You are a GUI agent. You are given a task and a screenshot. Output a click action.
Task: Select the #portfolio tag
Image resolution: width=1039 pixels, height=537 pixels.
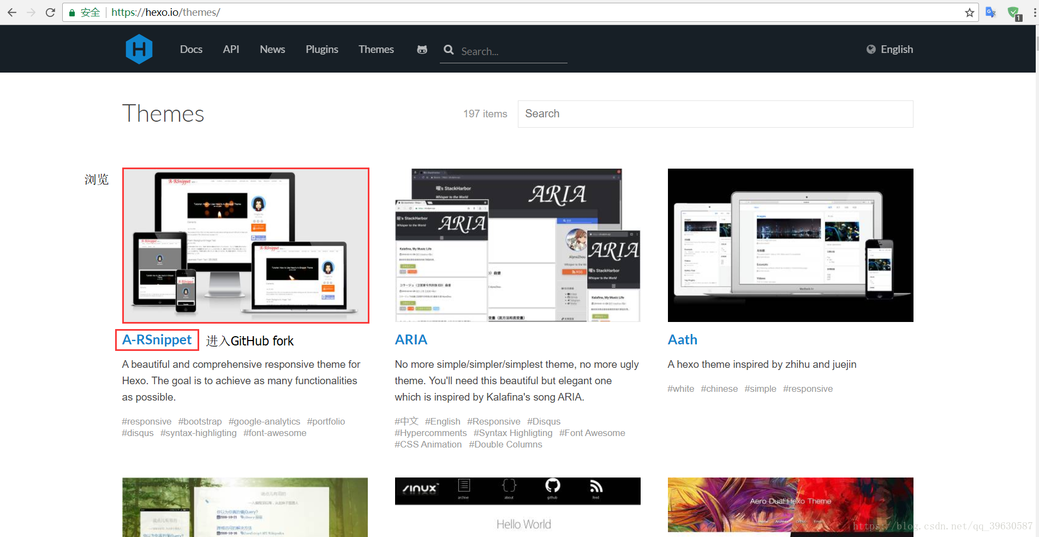click(x=326, y=422)
